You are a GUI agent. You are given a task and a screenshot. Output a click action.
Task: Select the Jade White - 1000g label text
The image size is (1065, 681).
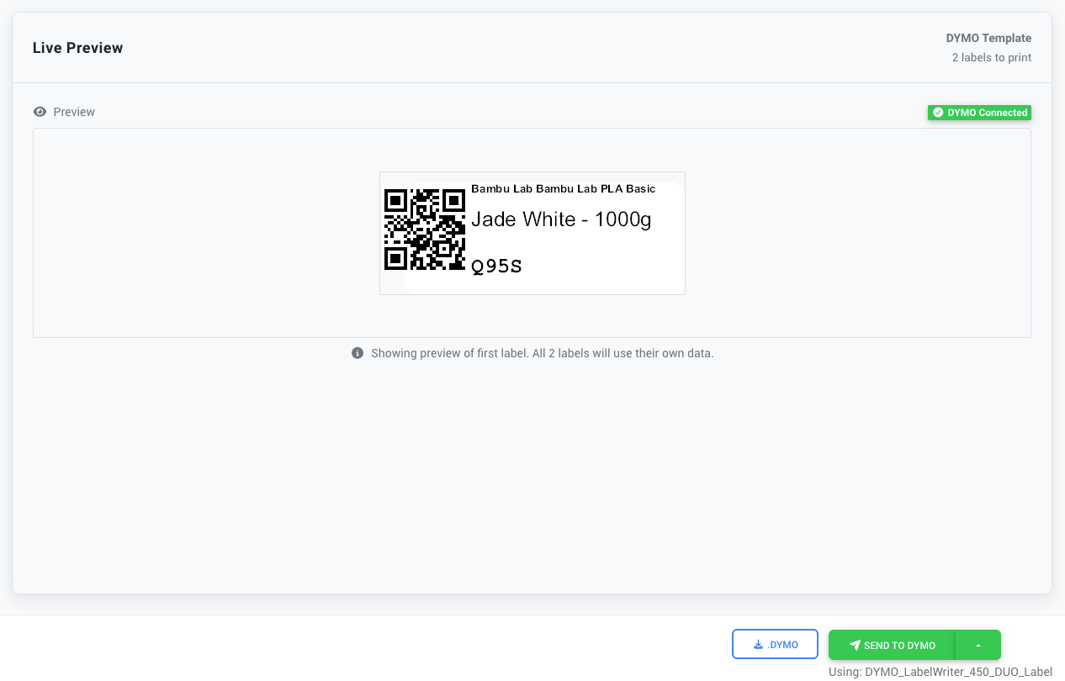[561, 219]
